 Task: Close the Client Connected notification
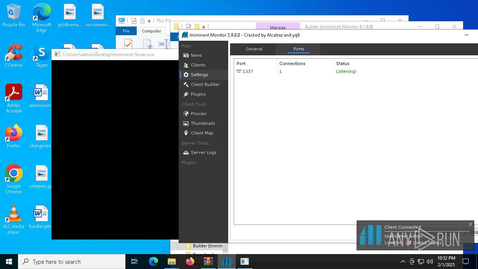tap(471, 224)
